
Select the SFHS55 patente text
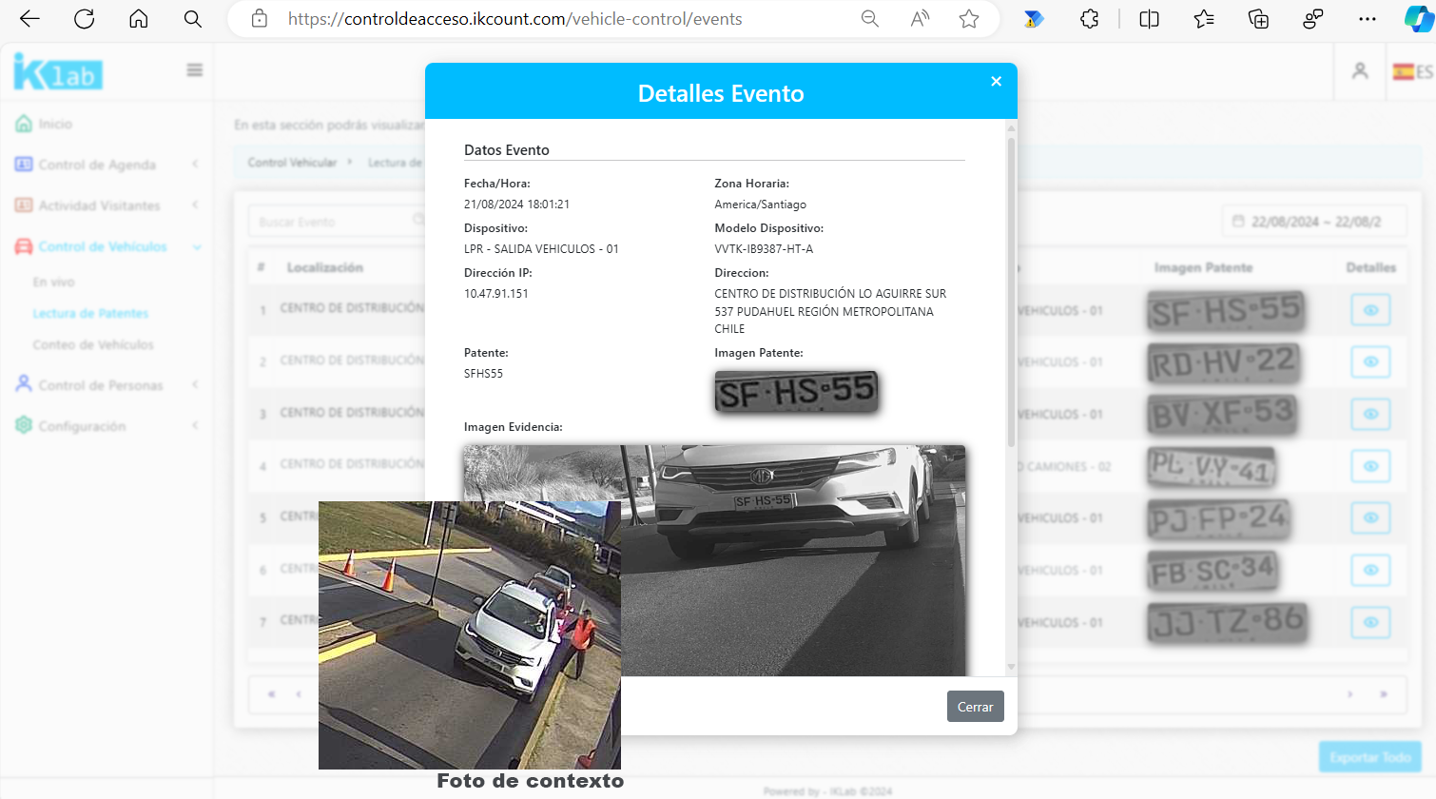pyautogui.click(x=483, y=374)
